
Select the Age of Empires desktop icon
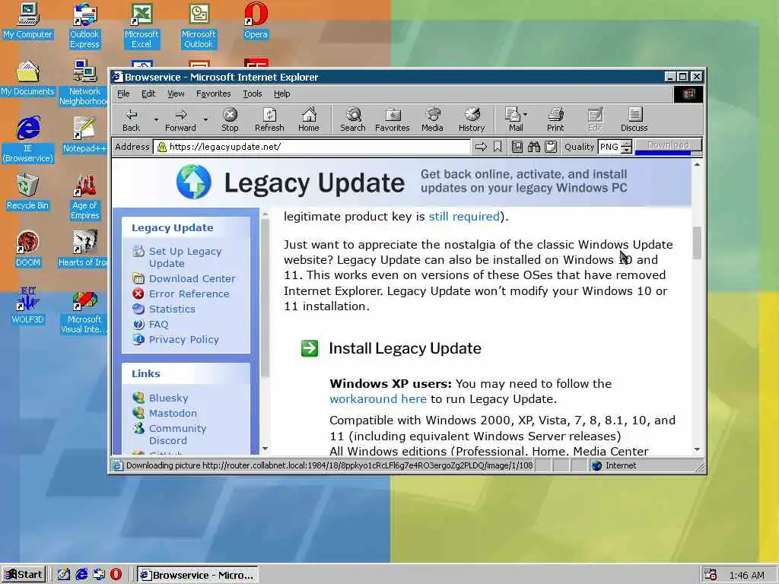click(x=84, y=197)
